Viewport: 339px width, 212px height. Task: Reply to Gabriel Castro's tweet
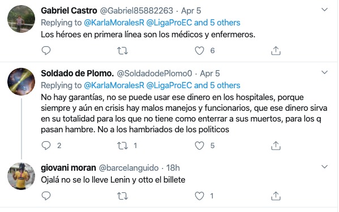pos(46,50)
